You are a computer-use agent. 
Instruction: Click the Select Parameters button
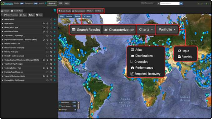pos(11,15)
